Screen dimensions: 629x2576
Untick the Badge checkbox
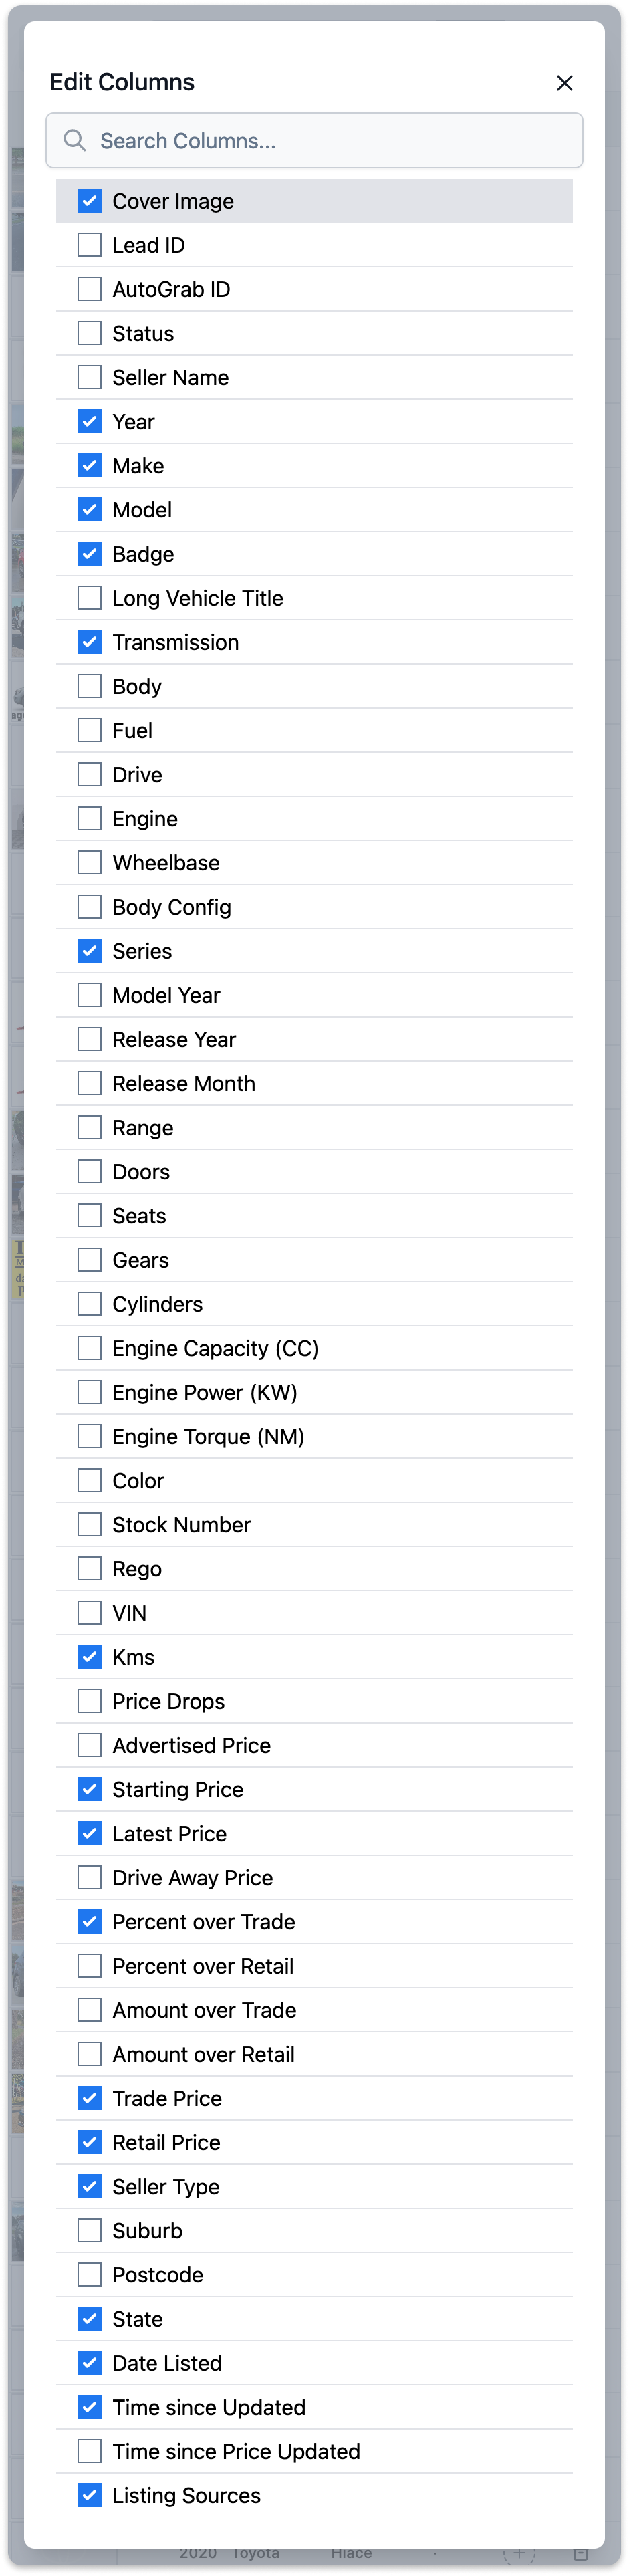[x=90, y=554]
